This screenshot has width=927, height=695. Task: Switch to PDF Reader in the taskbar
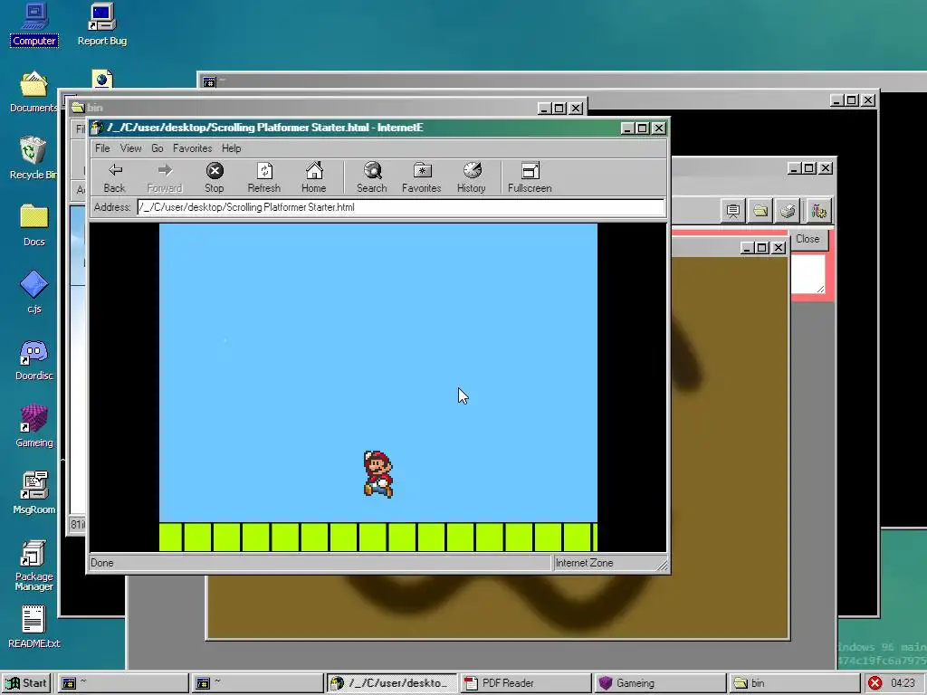point(526,683)
